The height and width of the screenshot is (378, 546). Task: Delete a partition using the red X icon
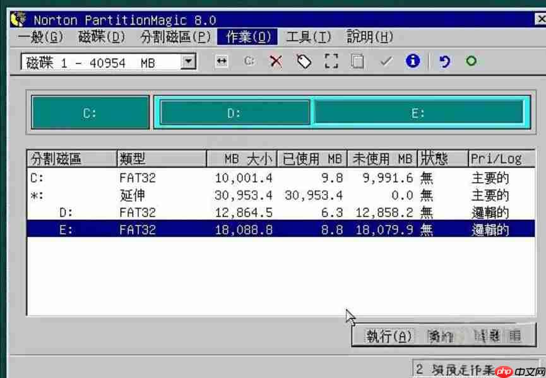tap(276, 61)
